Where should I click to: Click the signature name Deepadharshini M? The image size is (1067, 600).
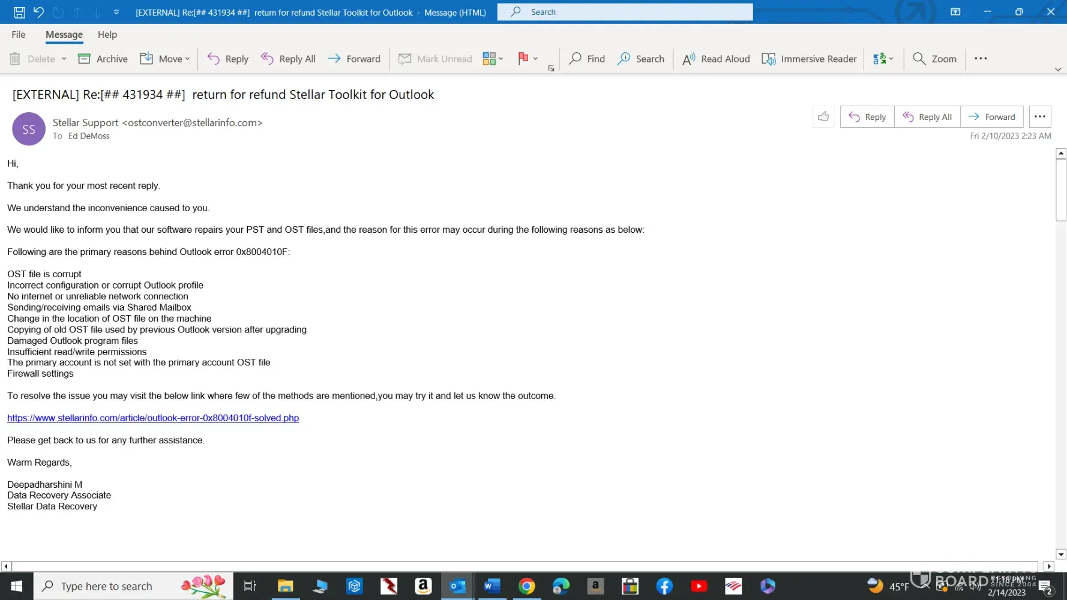[x=45, y=485]
